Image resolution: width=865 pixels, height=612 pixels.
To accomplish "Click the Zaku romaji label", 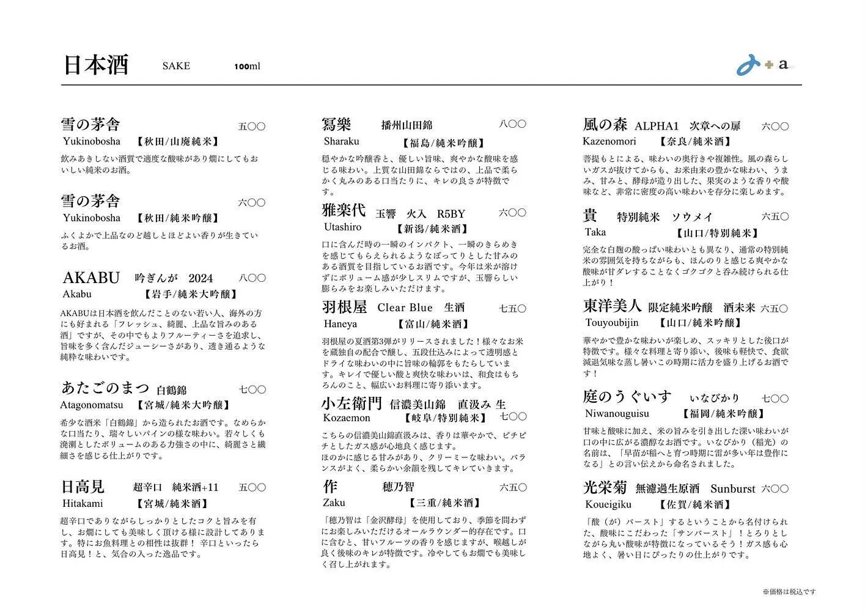I will 334,503.
